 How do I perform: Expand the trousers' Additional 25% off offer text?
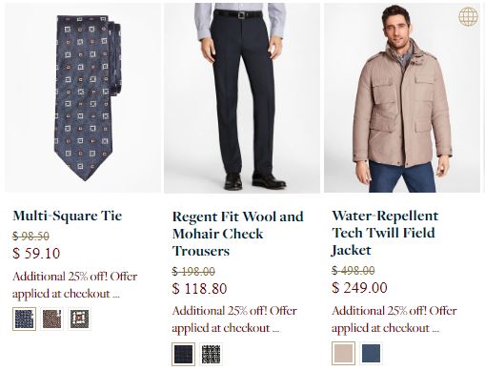pos(234,319)
